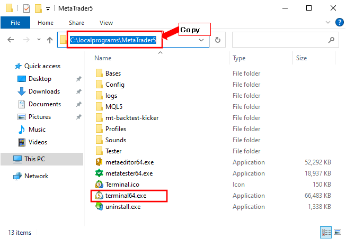Image resolution: width=346 pixels, height=239 pixels.
Task: Open recent locations dropdown arrow
Action: [39, 40]
